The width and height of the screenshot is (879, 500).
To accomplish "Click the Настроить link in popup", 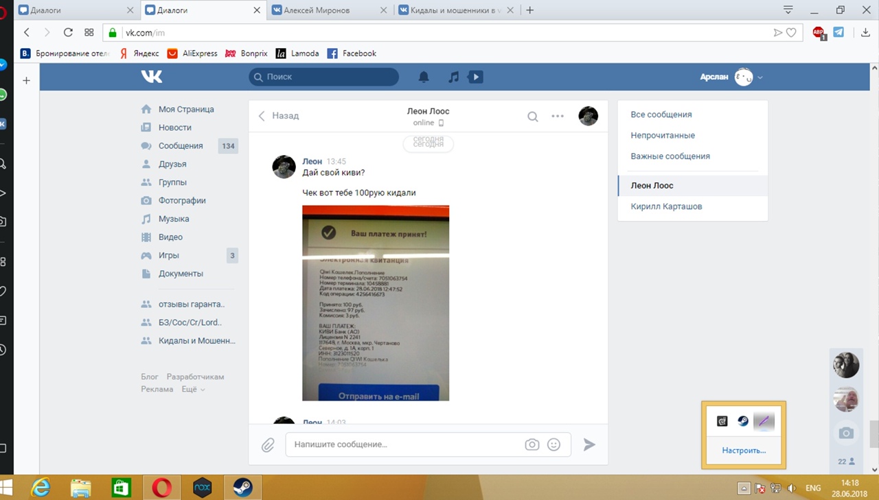I will coord(744,451).
